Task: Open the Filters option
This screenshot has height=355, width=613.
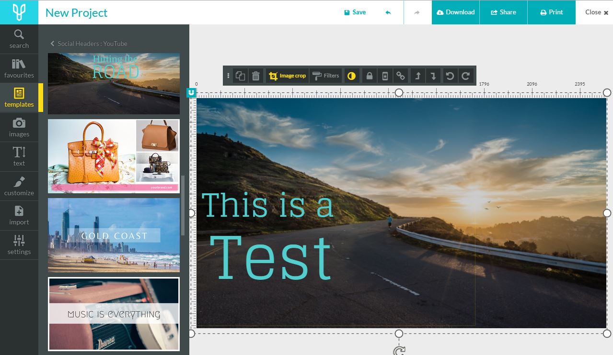Action: [x=325, y=76]
